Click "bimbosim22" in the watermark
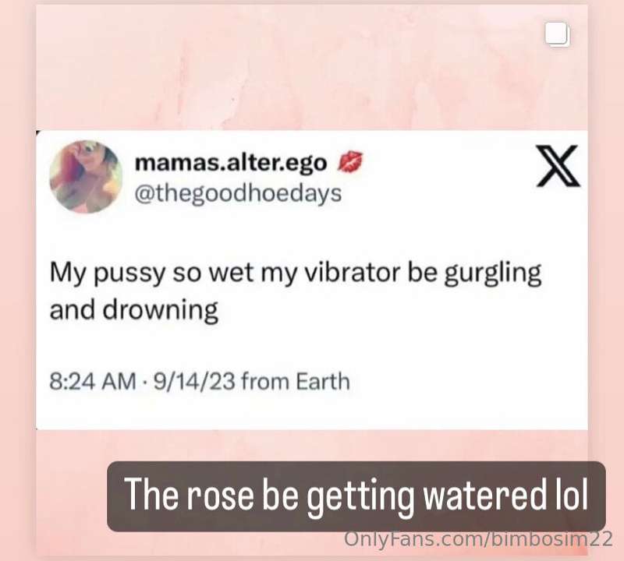624x561 pixels. pyautogui.click(x=551, y=539)
